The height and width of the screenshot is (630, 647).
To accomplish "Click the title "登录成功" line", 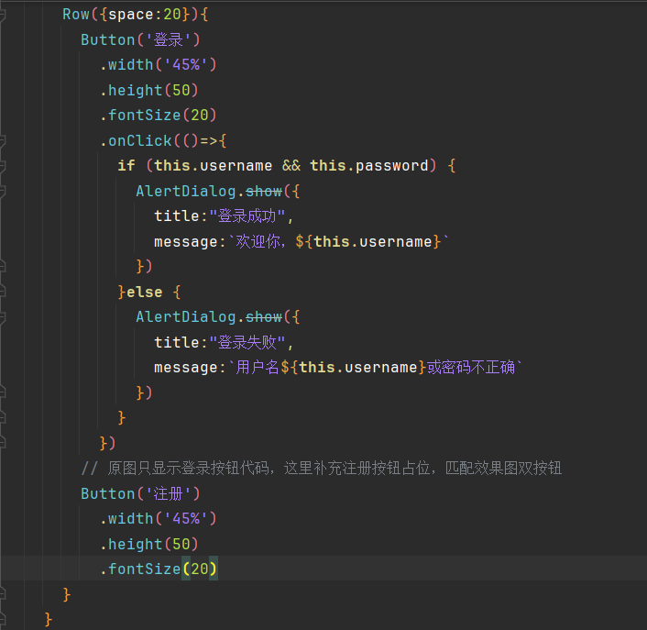I will [x=224, y=216].
